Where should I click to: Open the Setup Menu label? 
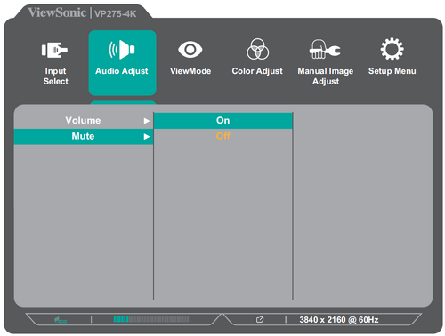392,71
